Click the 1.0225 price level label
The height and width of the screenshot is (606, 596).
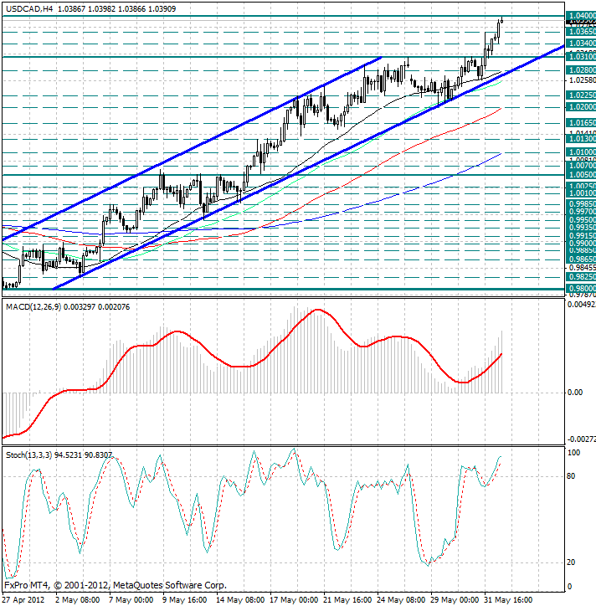581,95
